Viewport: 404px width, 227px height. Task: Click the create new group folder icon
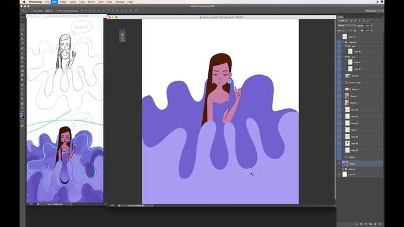tap(371, 224)
